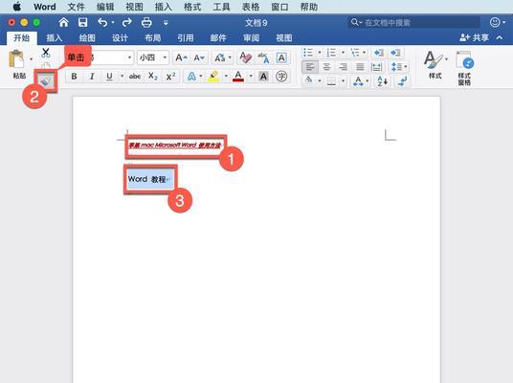Switch to 插入 ribbon tab
The image size is (513, 383).
tap(54, 38)
